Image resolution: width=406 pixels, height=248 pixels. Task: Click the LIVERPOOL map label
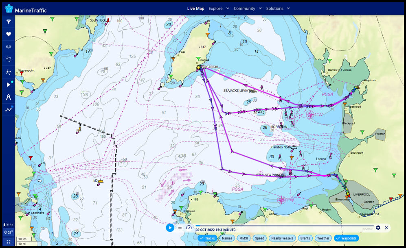pyautogui.click(x=362, y=194)
